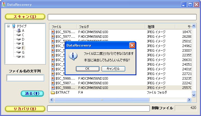Select the $SC_5987.... file name
The image size is (201, 116).
(65, 83)
